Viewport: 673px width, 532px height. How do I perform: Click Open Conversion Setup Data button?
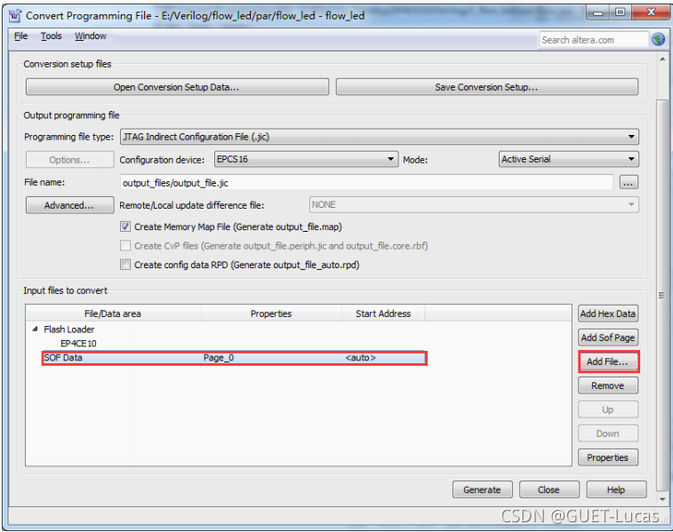[x=177, y=87]
